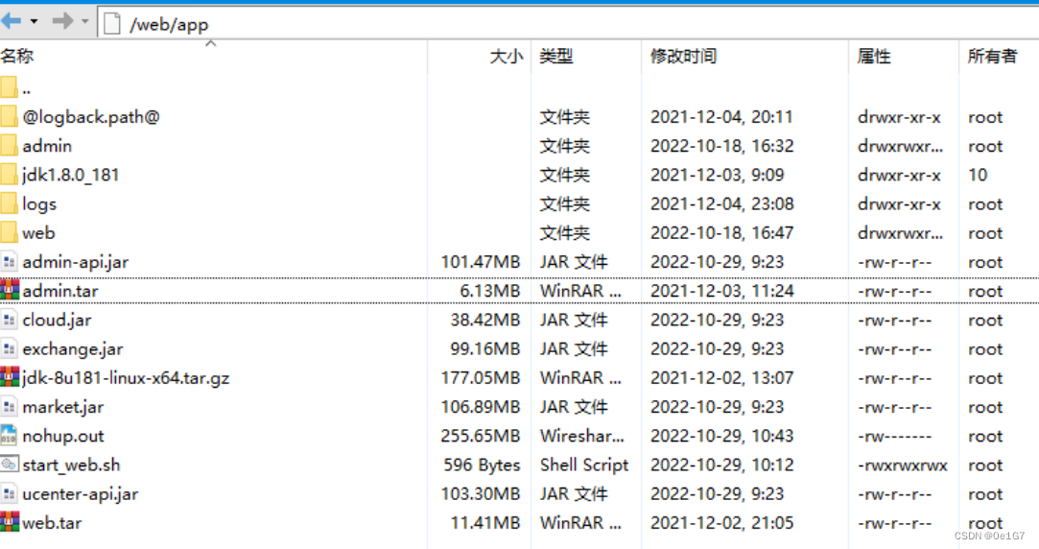This screenshot has height=549, width=1039.
Task: Open the back history dropdown arrow
Action: pos(34,22)
